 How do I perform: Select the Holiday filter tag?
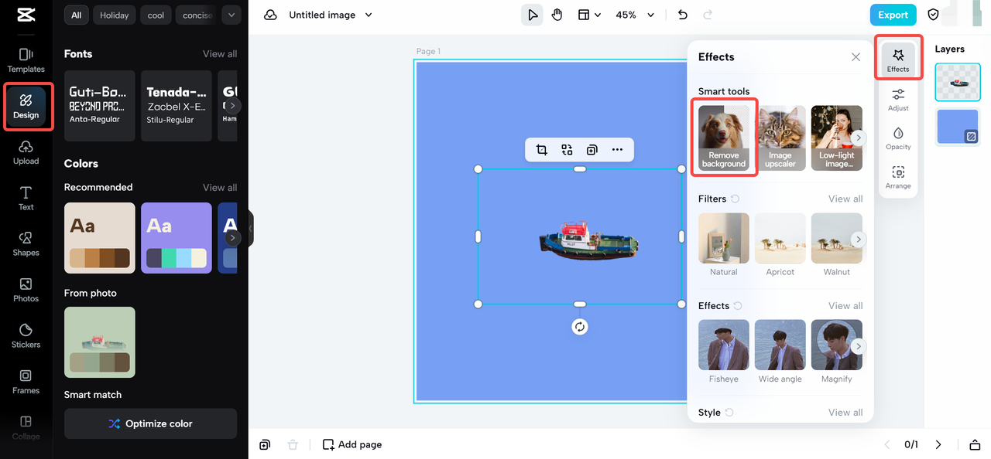point(114,15)
